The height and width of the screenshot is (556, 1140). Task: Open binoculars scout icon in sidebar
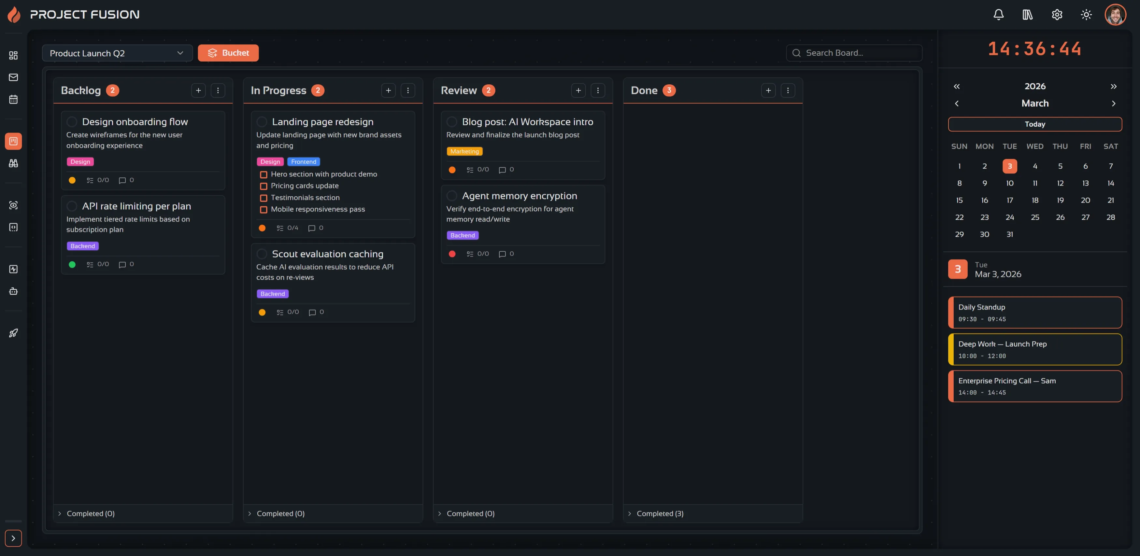click(x=13, y=163)
